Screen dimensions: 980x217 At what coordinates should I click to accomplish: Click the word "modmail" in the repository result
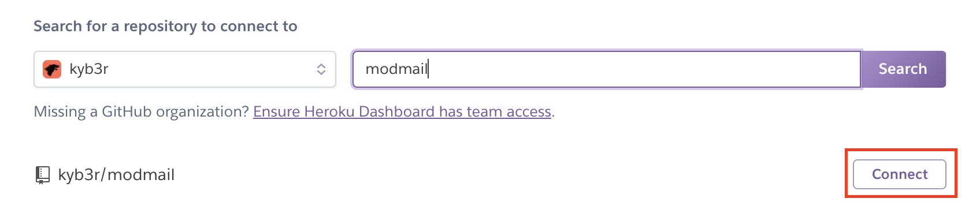pos(141,175)
